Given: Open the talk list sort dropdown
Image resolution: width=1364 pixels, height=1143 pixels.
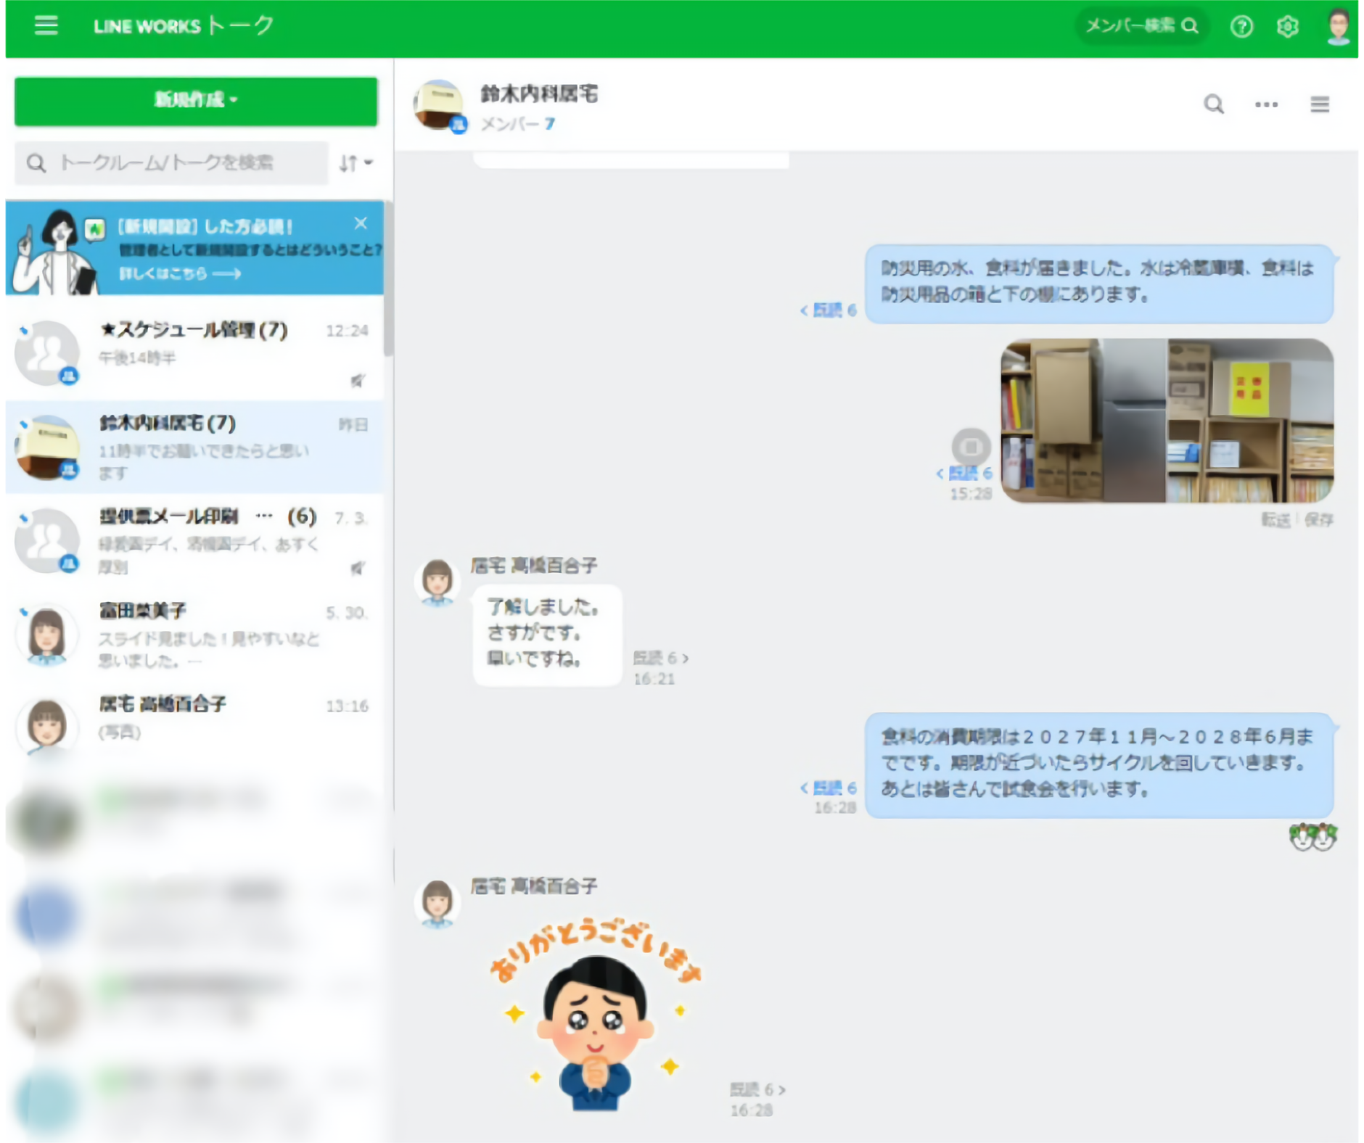Looking at the screenshot, I should (x=356, y=163).
